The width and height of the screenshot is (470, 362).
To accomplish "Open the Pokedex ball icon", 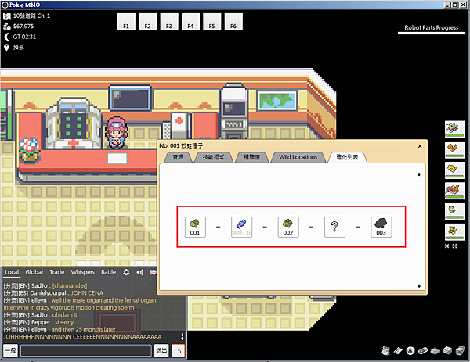I will [x=410, y=350].
